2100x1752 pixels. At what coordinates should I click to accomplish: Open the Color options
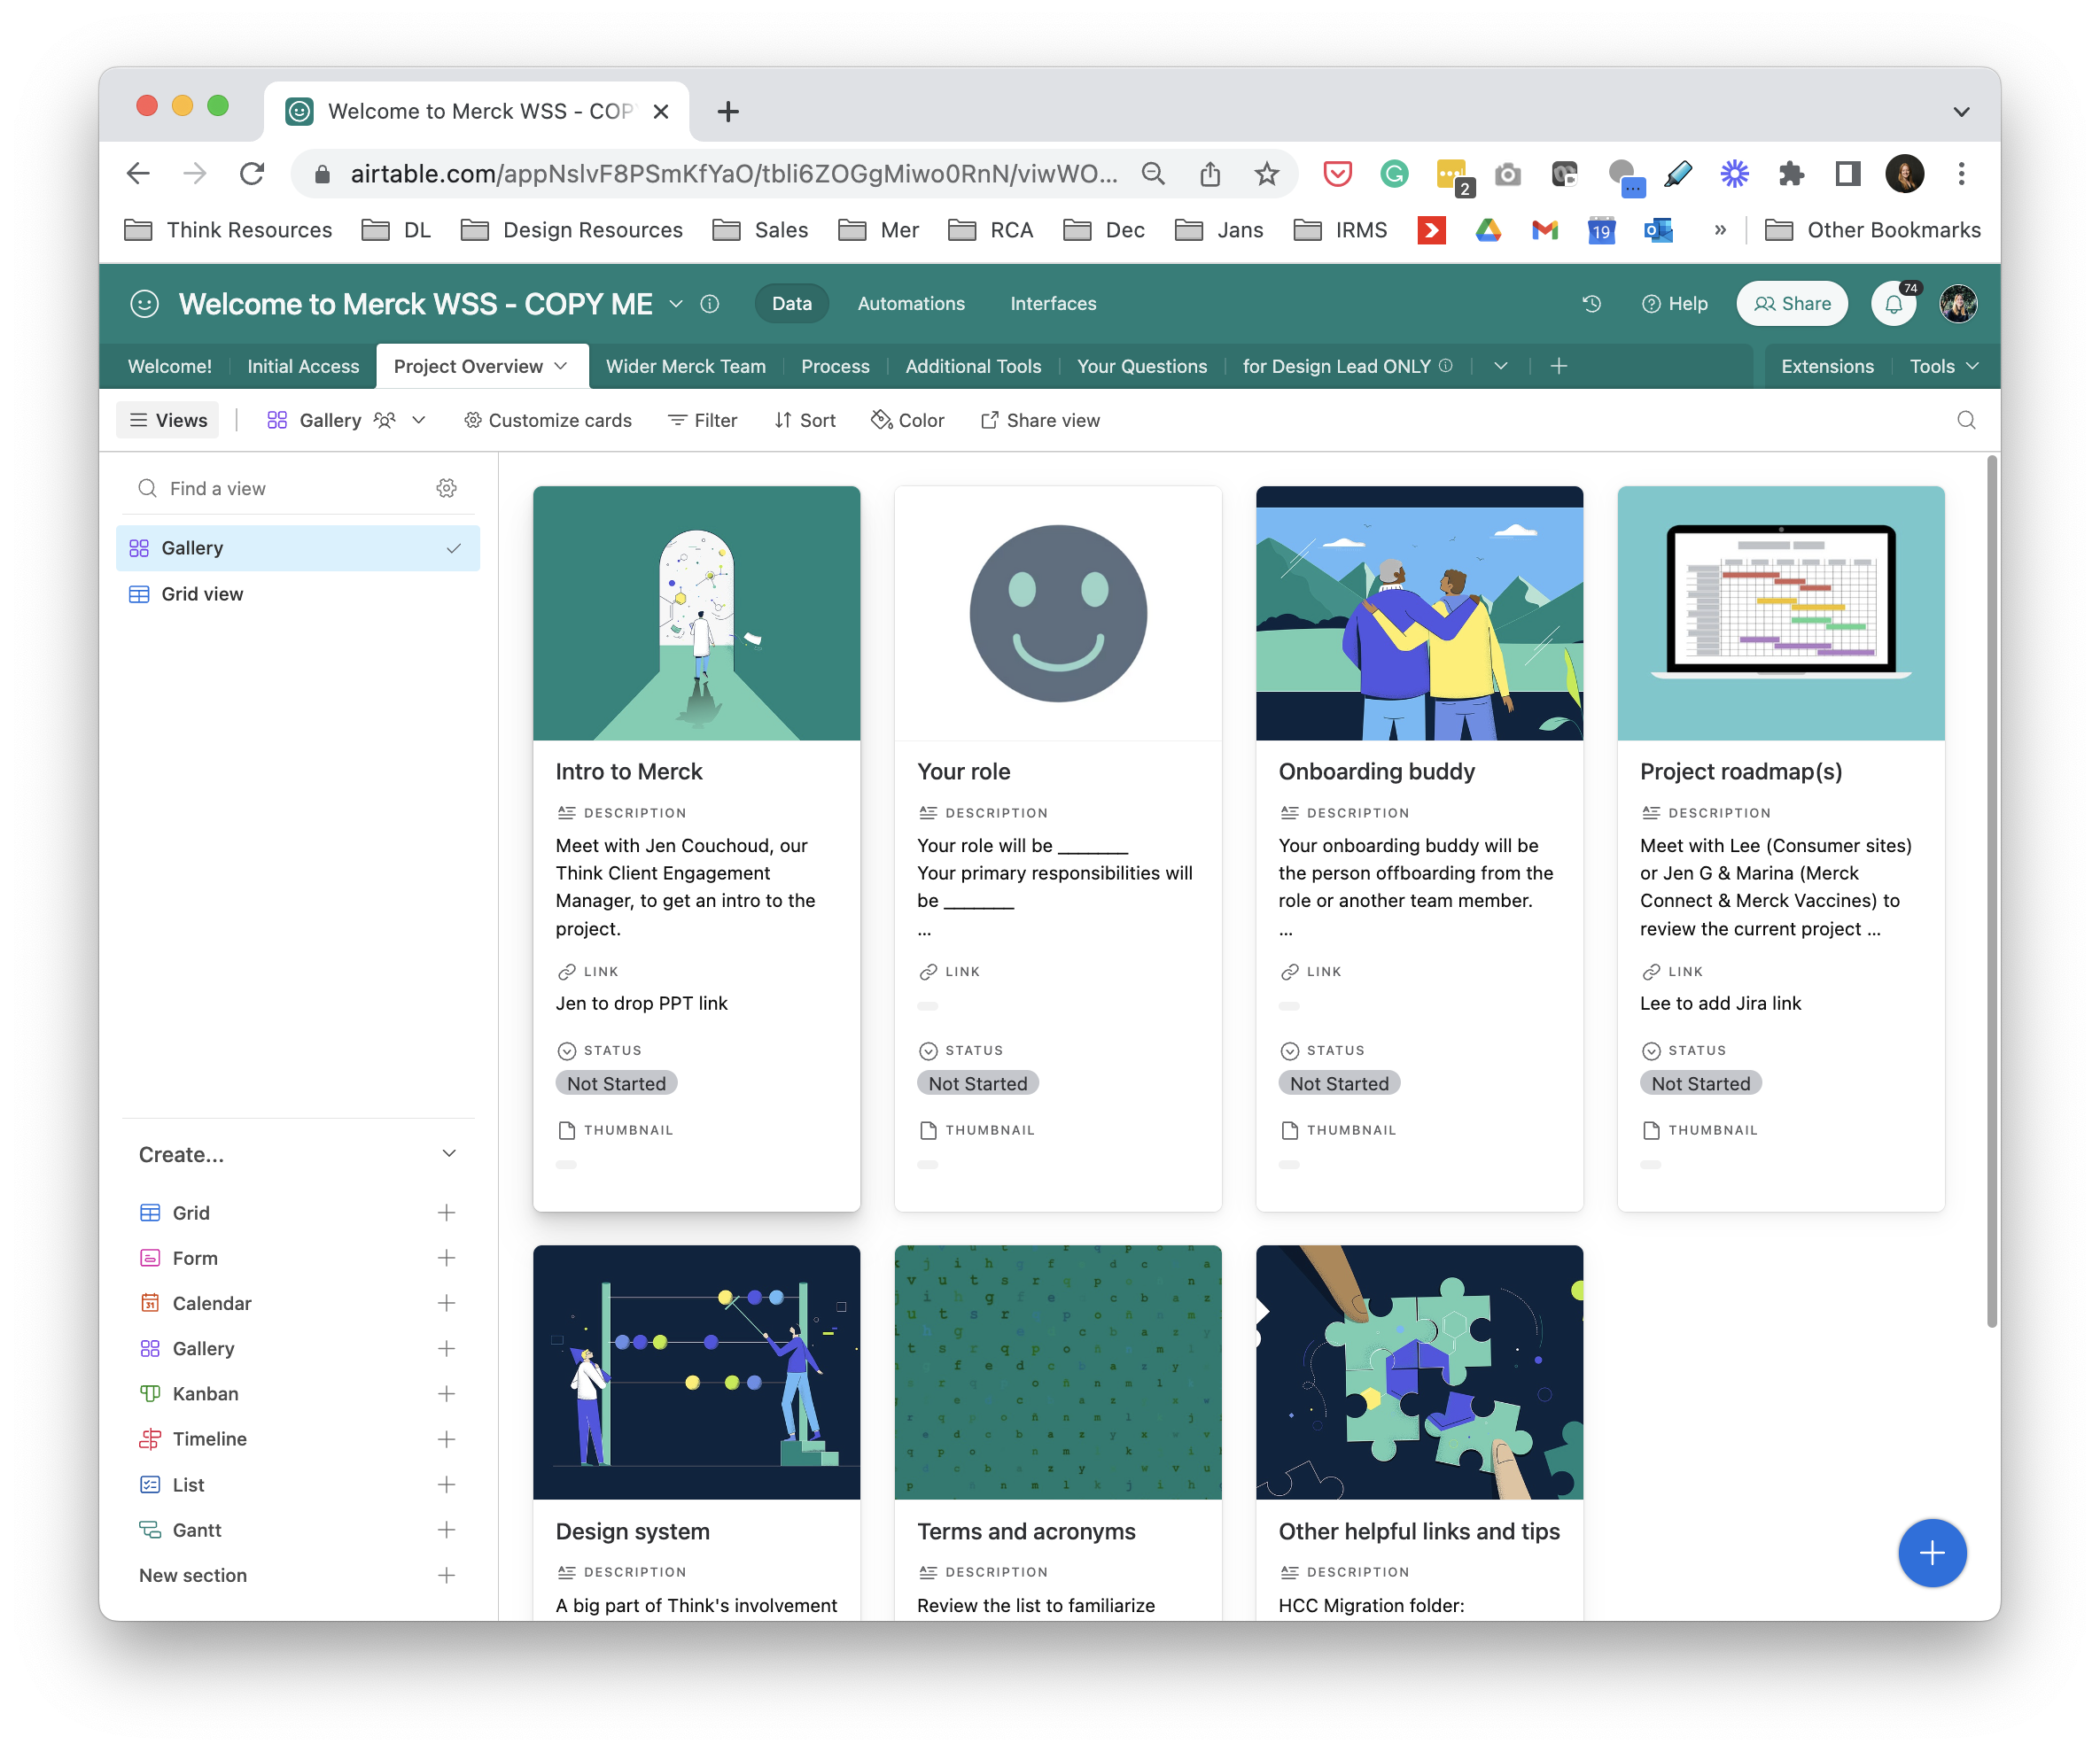coord(907,420)
